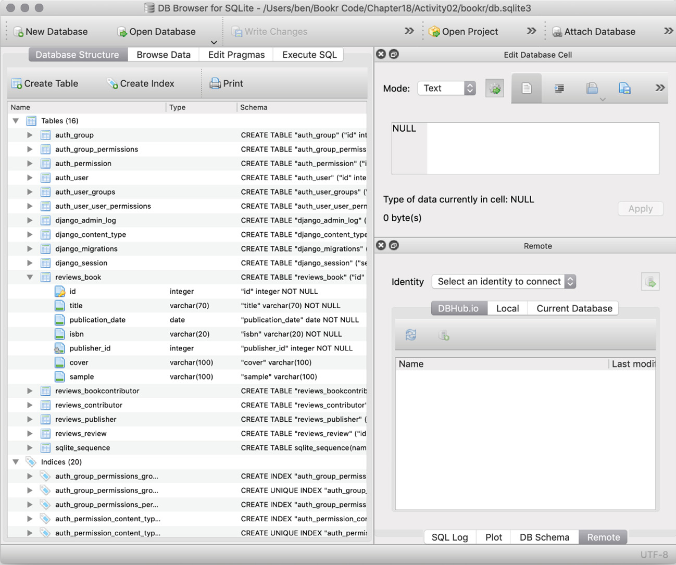This screenshot has width=676, height=565.
Task: Select the django_session table row
Action: click(187, 263)
